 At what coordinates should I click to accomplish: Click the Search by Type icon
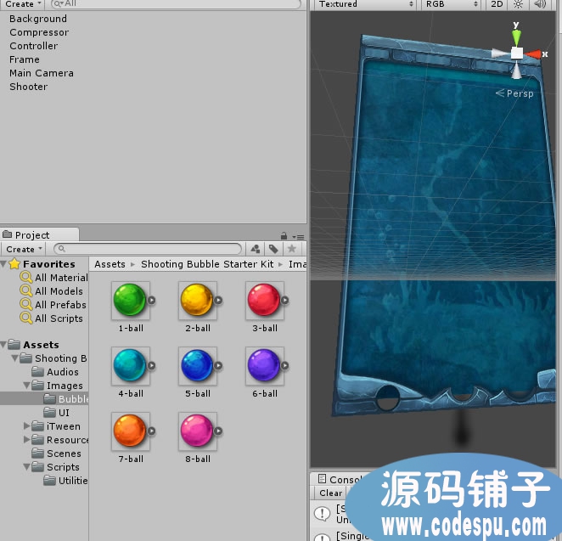pyautogui.click(x=256, y=249)
